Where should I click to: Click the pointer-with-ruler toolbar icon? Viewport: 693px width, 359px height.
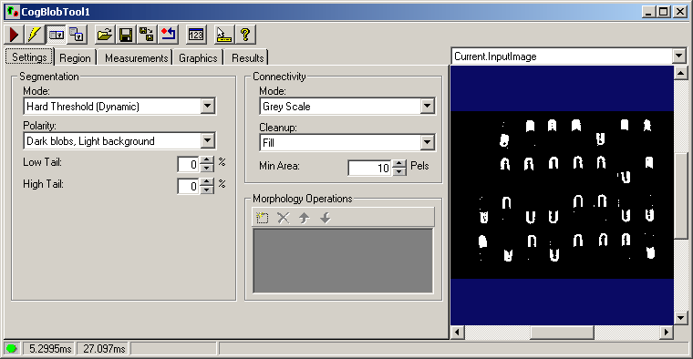[x=223, y=35]
